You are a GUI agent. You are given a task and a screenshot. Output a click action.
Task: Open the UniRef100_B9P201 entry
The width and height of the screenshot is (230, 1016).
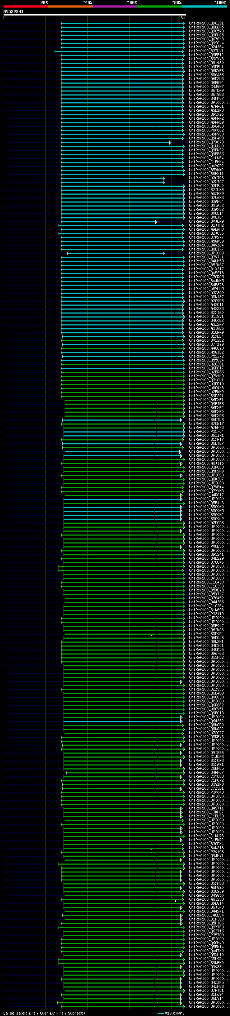click(206, 396)
